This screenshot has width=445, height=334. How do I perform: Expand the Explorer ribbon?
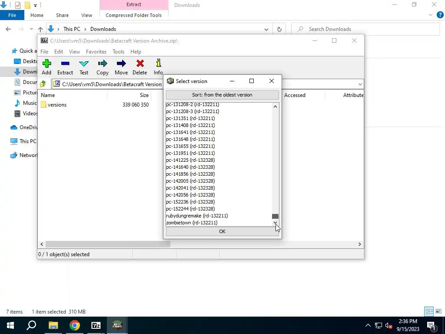[431, 15]
